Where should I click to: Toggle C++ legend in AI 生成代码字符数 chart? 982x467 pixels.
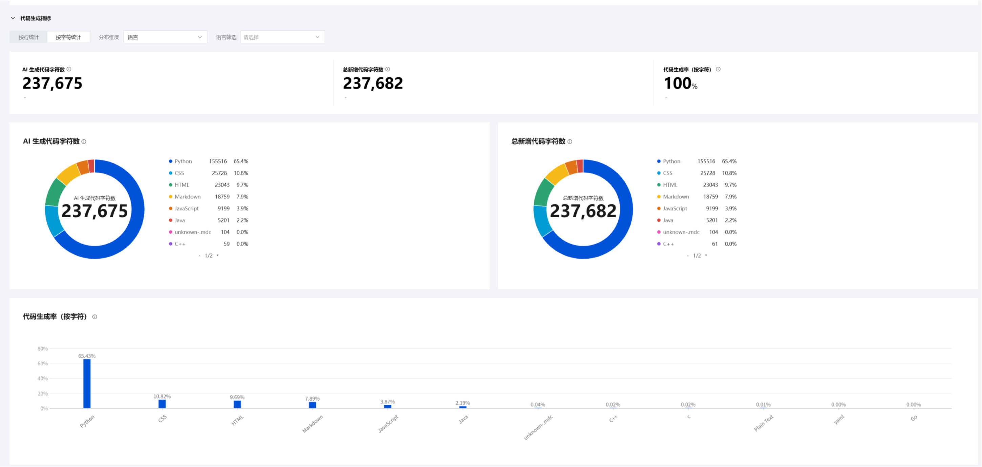[208, 244]
